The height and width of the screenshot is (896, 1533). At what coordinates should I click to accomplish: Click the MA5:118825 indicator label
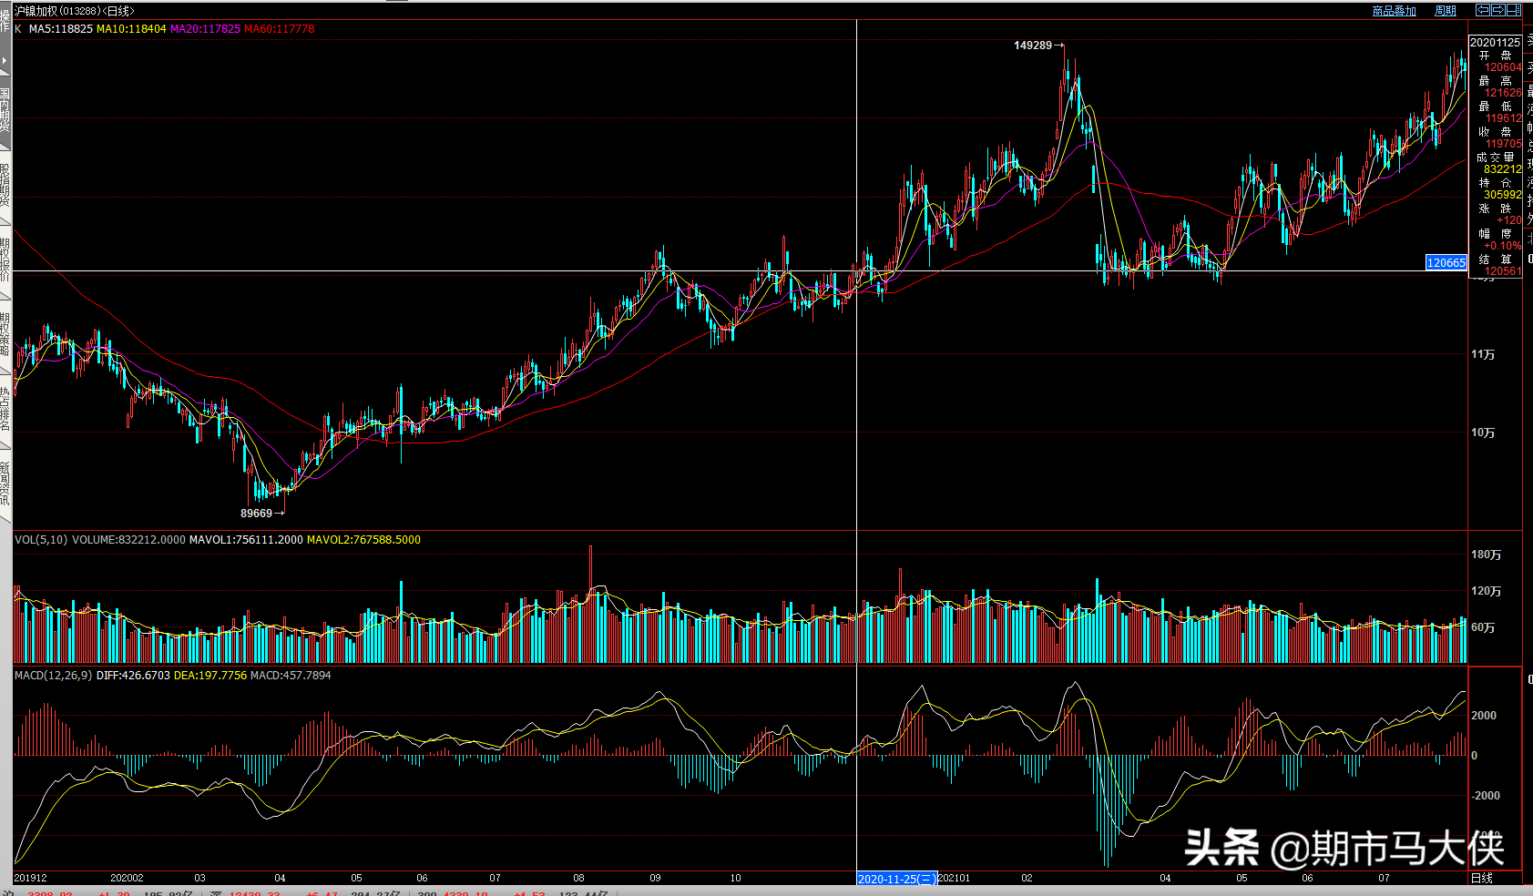[x=61, y=29]
